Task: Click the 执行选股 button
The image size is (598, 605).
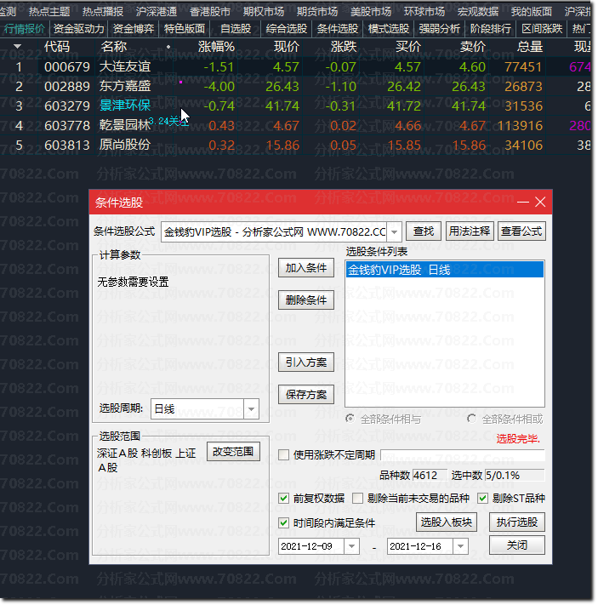Action: [517, 522]
